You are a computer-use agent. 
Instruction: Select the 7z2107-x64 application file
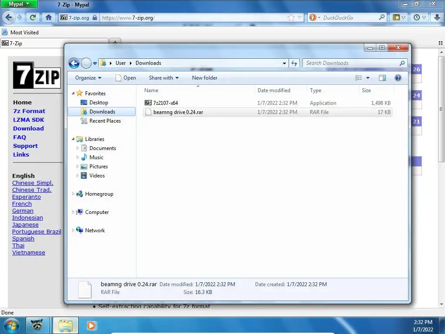(268, 103)
